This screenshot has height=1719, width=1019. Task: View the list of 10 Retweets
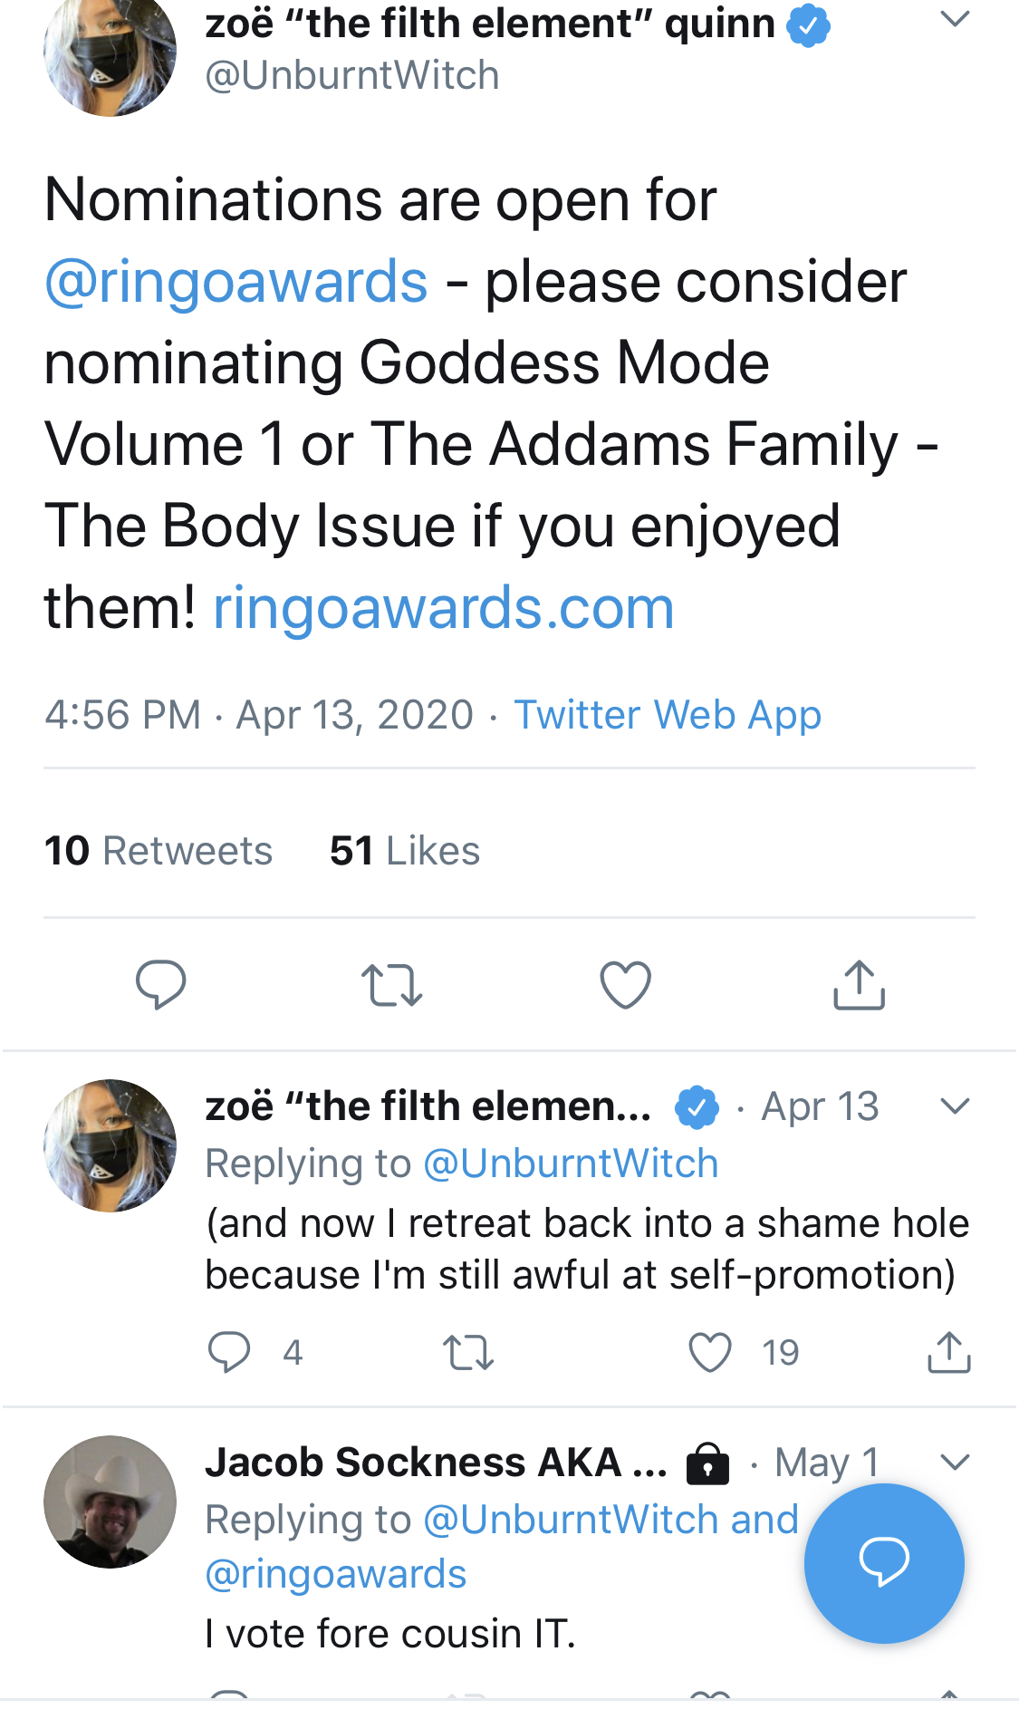159,851
